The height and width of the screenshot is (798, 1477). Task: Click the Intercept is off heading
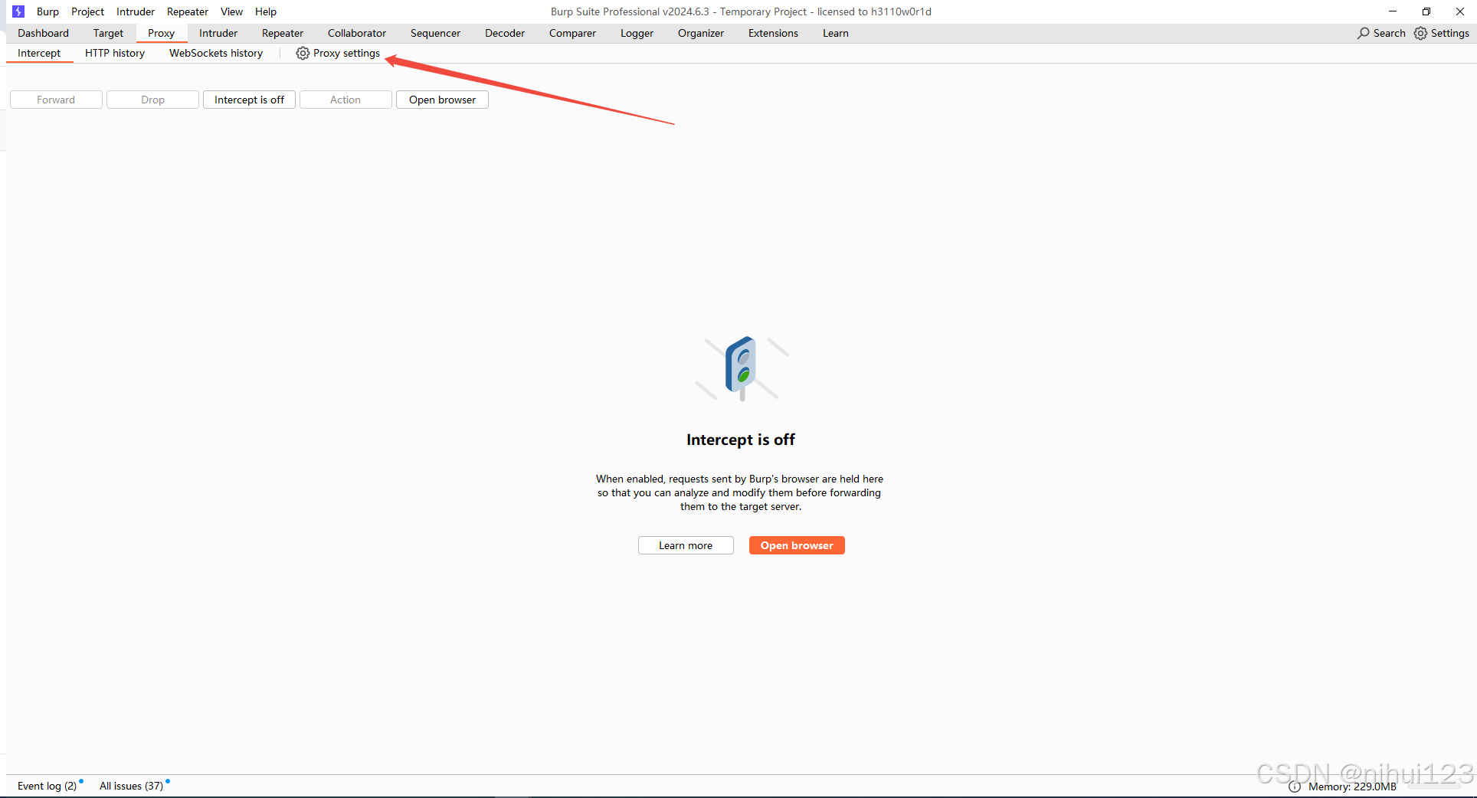coord(741,440)
